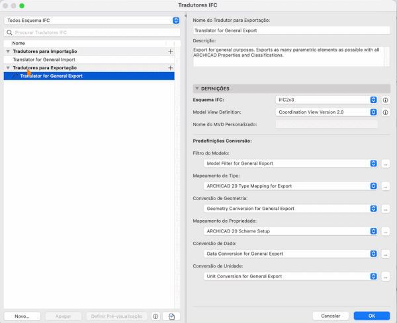The image size is (397, 323).
Task: Select Translator for General Export row
Action: pyautogui.click(x=89, y=76)
